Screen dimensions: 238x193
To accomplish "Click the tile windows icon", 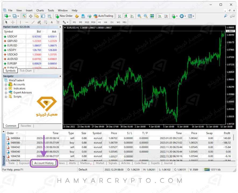I will 152,16.
